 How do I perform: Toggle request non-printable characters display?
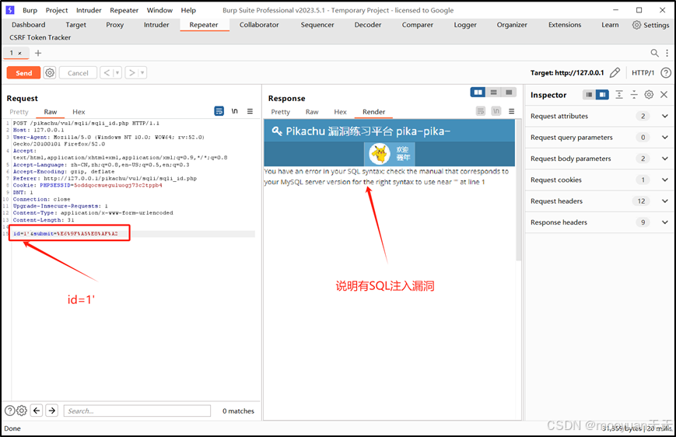click(x=234, y=111)
